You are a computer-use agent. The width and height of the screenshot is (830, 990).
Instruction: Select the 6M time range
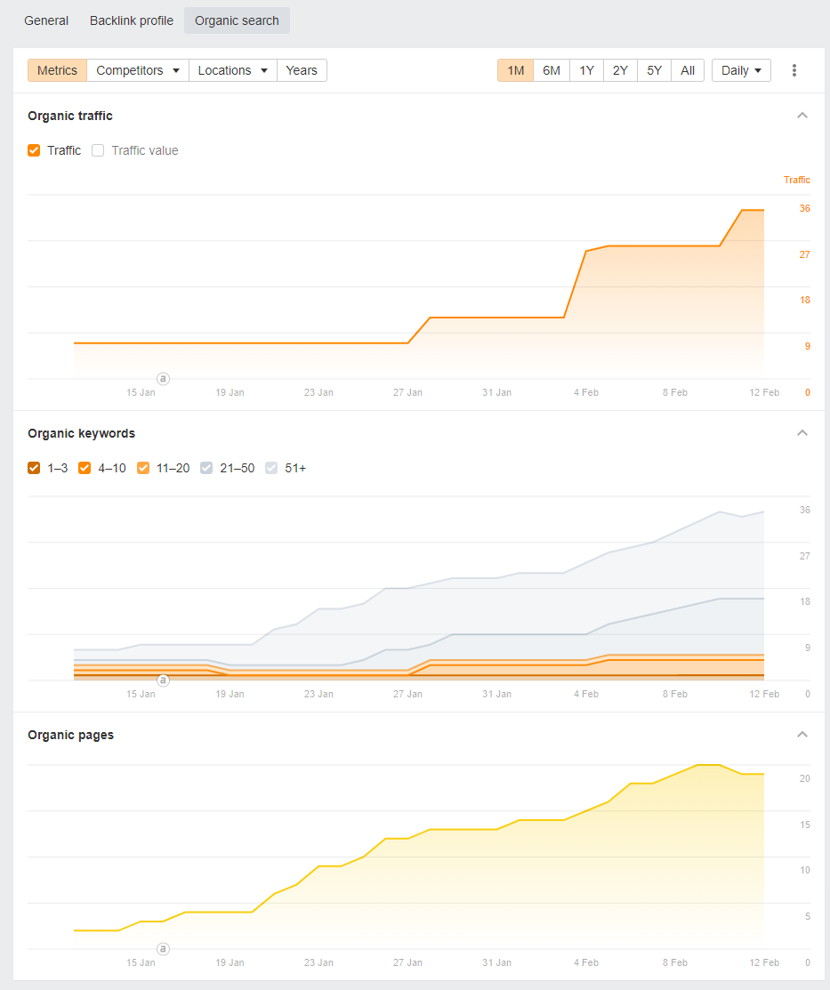[x=552, y=70]
